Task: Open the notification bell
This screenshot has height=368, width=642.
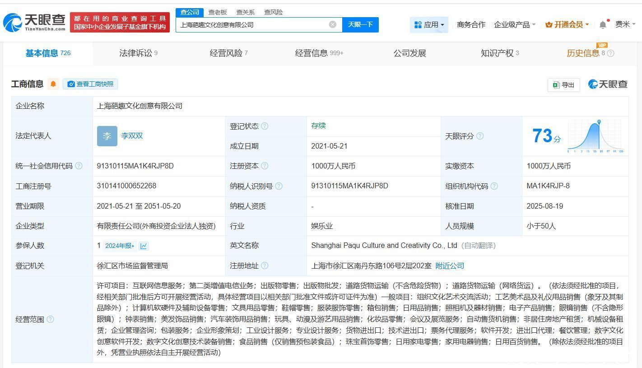Action: (603, 25)
